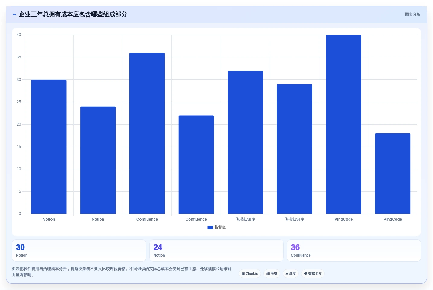
Task: Click the Confluence bar reaching 22
Action: (x=196, y=164)
